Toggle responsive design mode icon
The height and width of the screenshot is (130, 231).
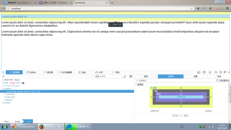pyautogui.click(x=210, y=72)
